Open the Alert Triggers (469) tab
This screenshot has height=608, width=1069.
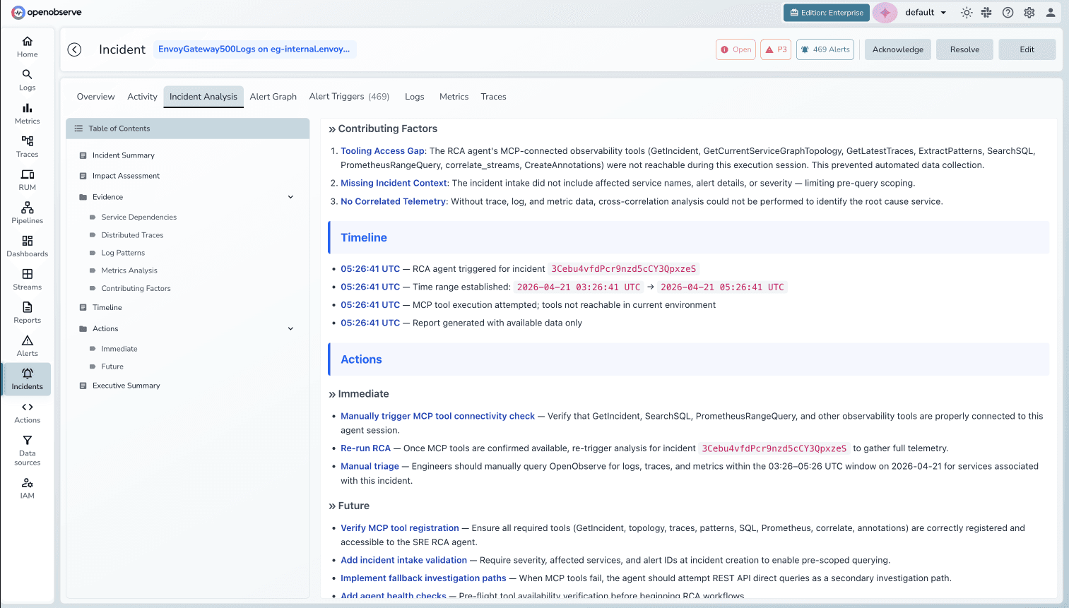pyautogui.click(x=349, y=97)
